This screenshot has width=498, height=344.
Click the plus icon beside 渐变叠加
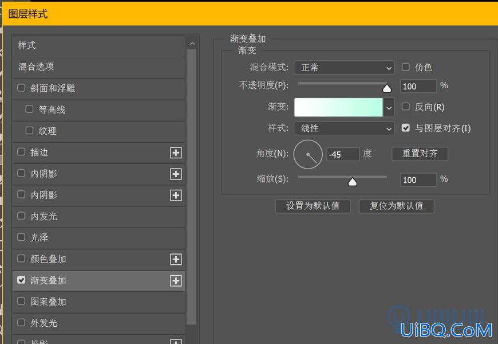pyautogui.click(x=176, y=281)
